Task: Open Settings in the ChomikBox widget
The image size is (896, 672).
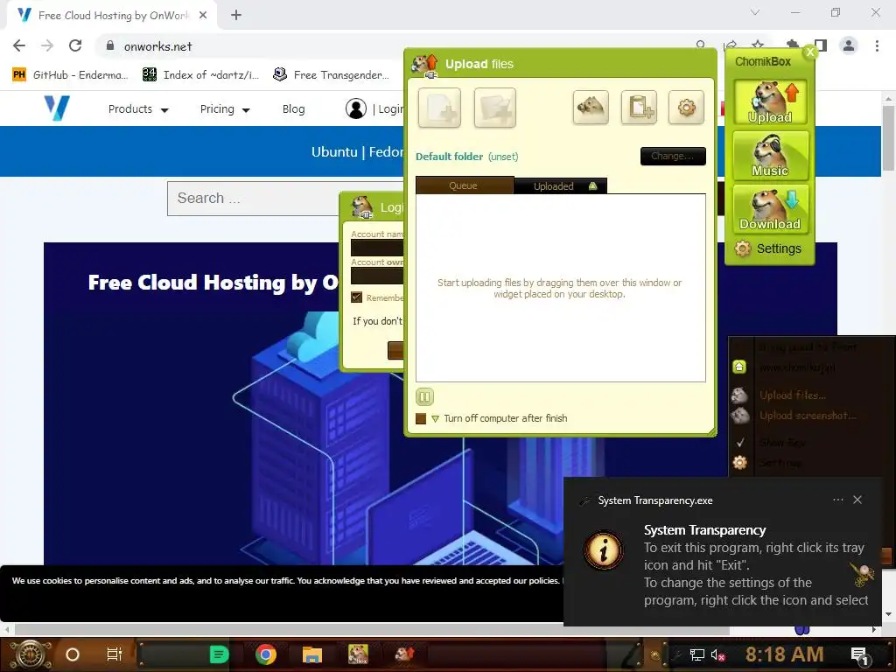Action: 768,248
